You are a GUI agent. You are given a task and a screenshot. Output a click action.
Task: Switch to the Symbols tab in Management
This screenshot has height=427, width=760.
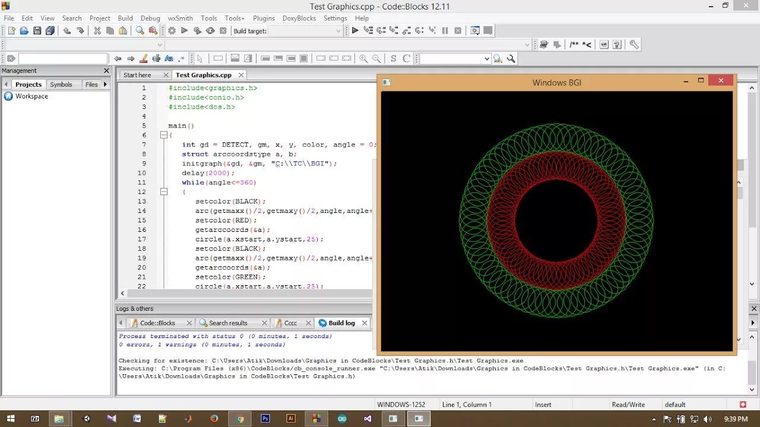[x=61, y=85]
